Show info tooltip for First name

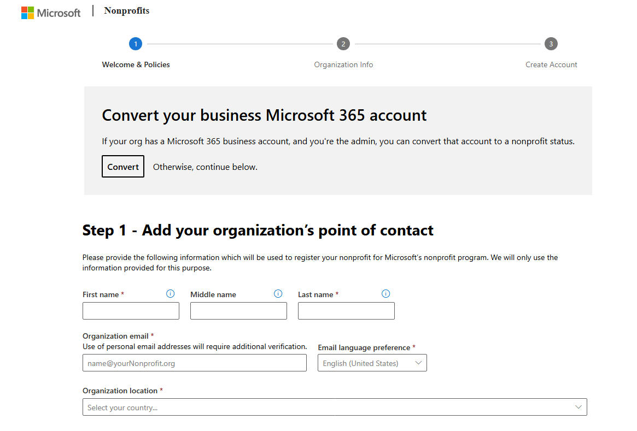pos(170,294)
